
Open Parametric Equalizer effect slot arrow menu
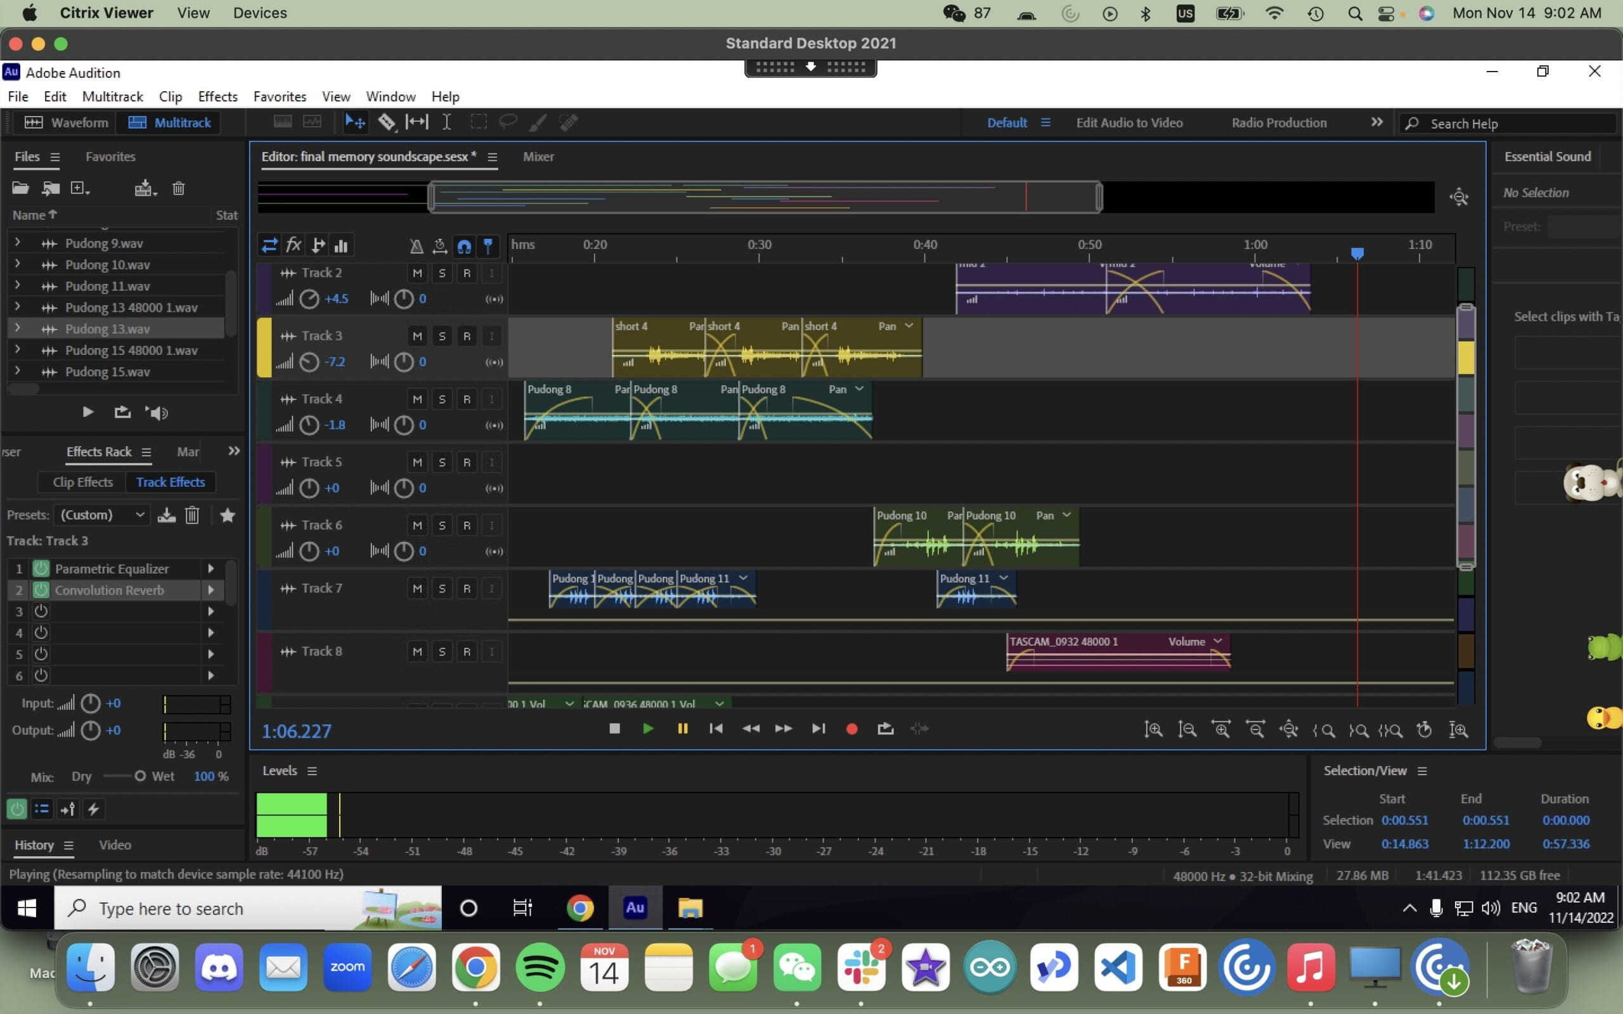click(210, 568)
